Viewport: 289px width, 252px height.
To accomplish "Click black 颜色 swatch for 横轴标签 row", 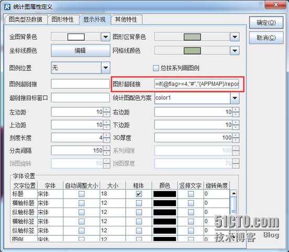I will click(x=164, y=222).
